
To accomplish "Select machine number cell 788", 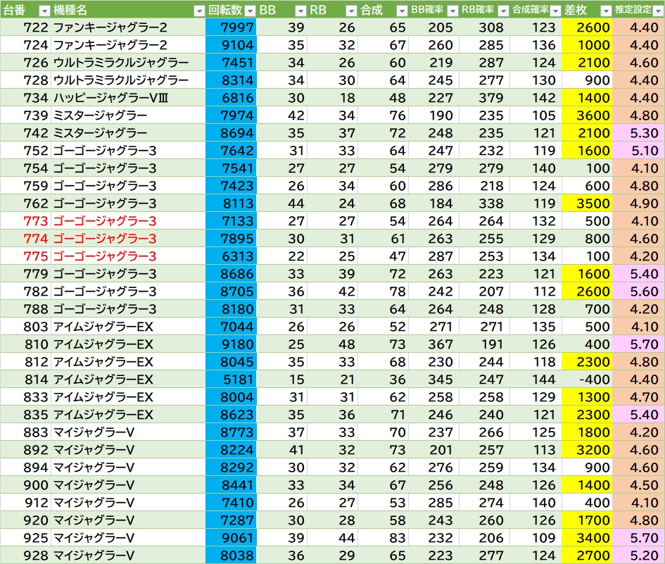I will pos(25,309).
